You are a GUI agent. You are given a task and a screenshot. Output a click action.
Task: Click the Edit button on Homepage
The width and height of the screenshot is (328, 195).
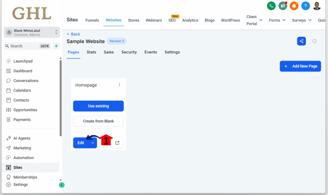pos(81,143)
